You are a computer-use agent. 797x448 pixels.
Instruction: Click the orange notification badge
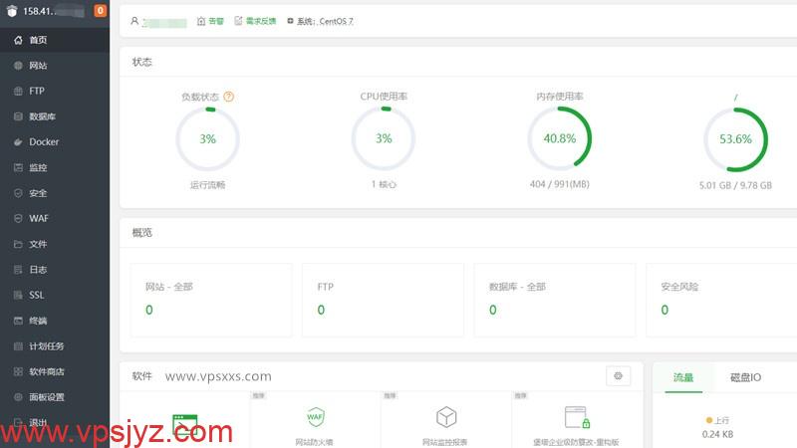(x=101, y=11)
